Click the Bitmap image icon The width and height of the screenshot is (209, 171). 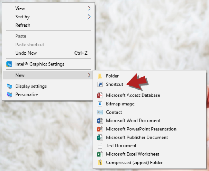100,104
